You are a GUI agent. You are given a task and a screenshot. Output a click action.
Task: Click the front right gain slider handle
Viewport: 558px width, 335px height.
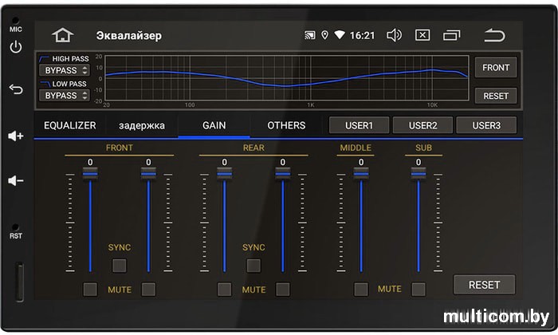pyautogui.click(x=148, y=174)
